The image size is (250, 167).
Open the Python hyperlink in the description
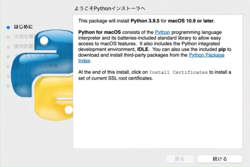[x=162, y=32]
